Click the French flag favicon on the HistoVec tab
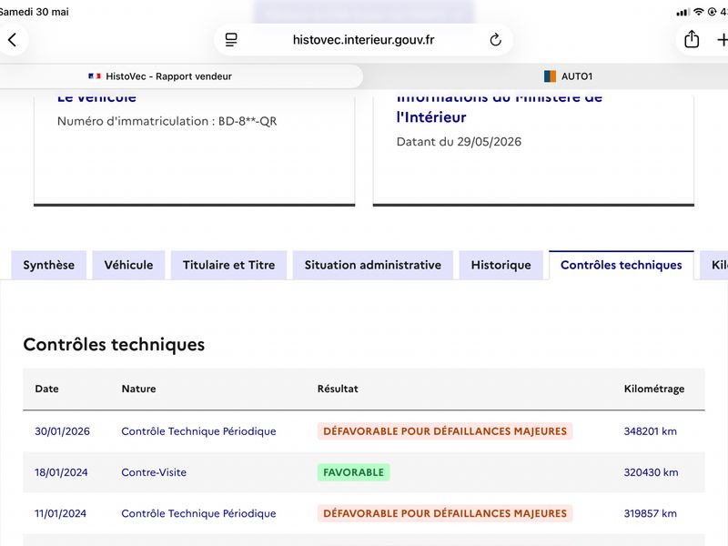Viewport: 728px width, 546px height. 95,76
